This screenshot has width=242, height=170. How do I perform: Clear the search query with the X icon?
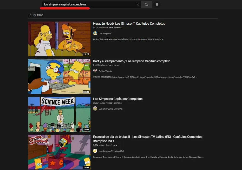(x=138, y=4)
